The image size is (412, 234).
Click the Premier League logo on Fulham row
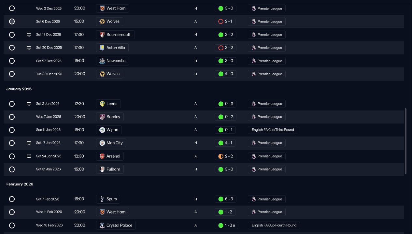coord(253,169)
